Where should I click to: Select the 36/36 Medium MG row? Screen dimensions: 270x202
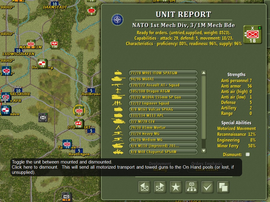(163, 140)
